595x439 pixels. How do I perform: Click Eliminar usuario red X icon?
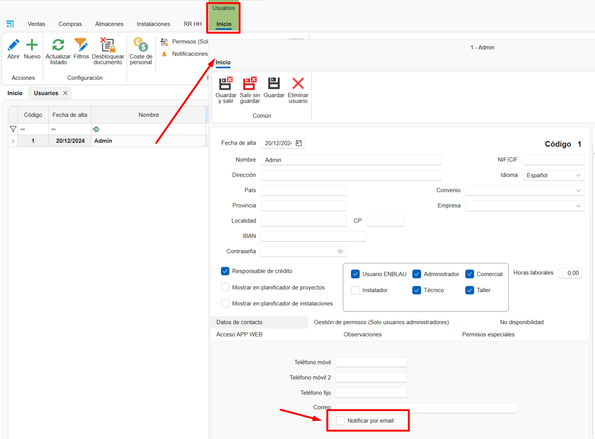tap(298, 84)
